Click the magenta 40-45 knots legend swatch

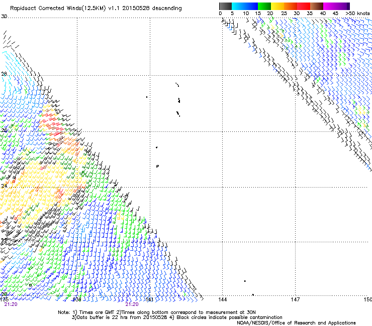click(x=330, y=6)
